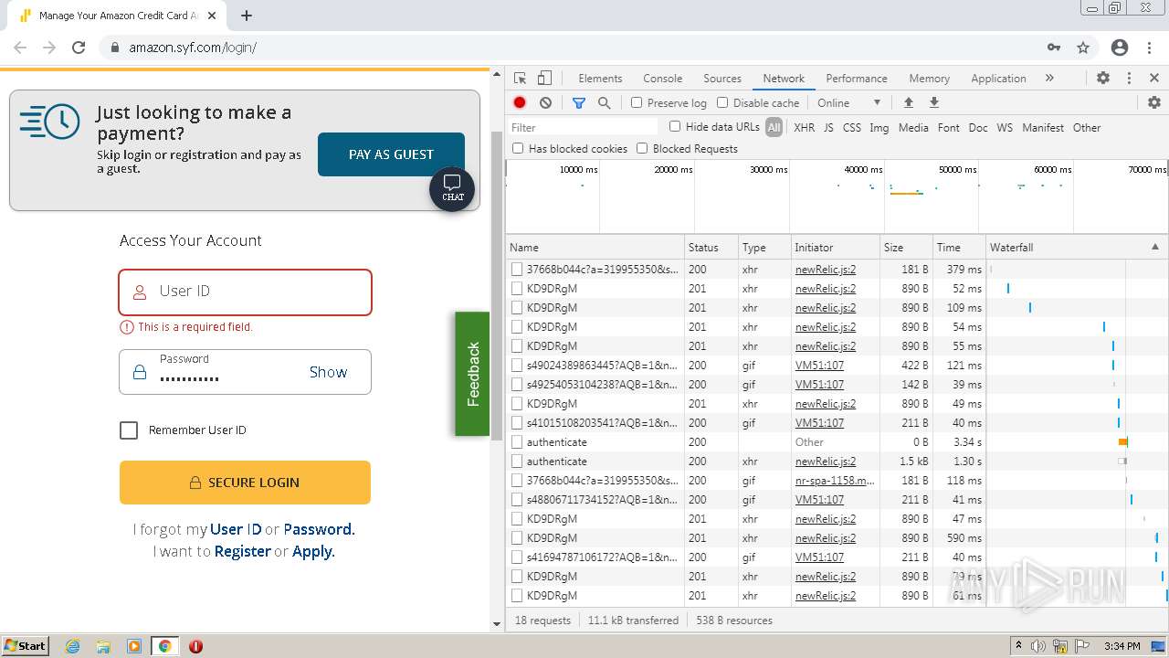Click the SECURE LOGIN button
The height and width of the screenshot is (658, 1169).
click(x=245, y=483)
